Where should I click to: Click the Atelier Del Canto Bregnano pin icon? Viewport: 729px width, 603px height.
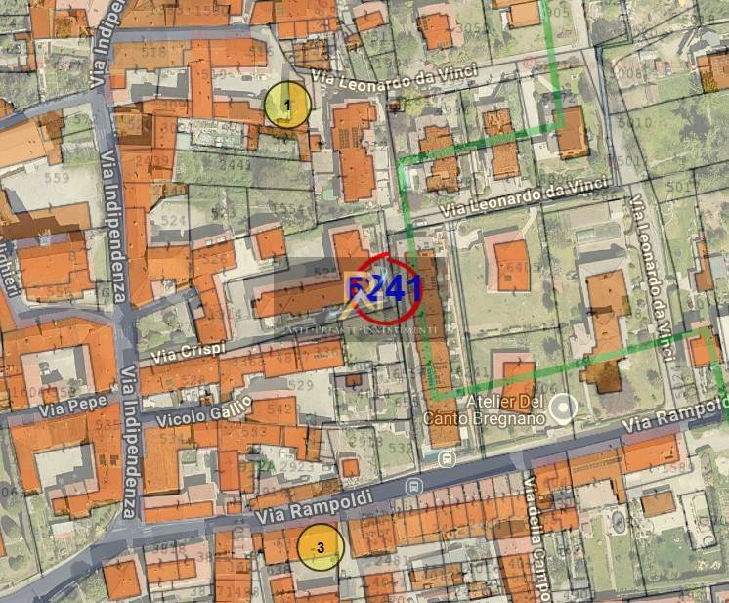click(563, 409)
